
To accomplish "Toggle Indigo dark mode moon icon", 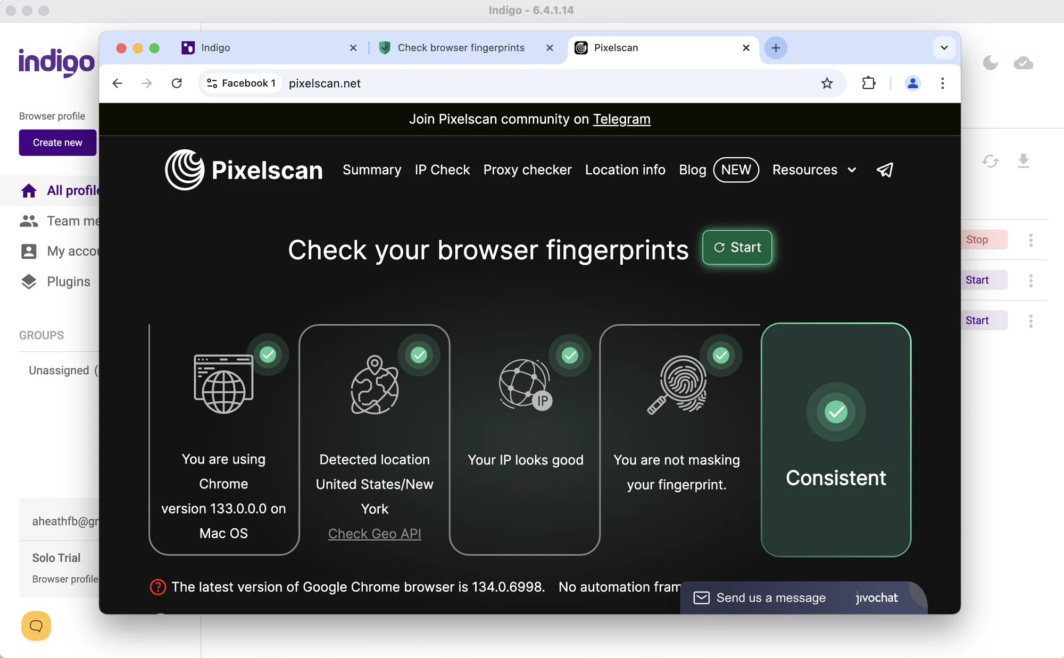I will tap(990, 63).
